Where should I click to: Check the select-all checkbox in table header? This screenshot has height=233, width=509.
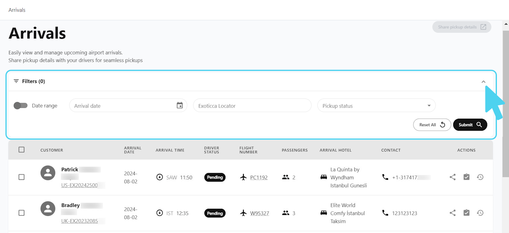click(21, 150)
